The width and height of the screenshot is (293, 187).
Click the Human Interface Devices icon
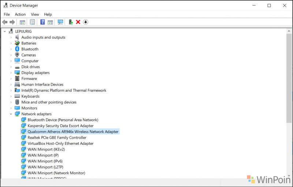click(x=17, y=84)
